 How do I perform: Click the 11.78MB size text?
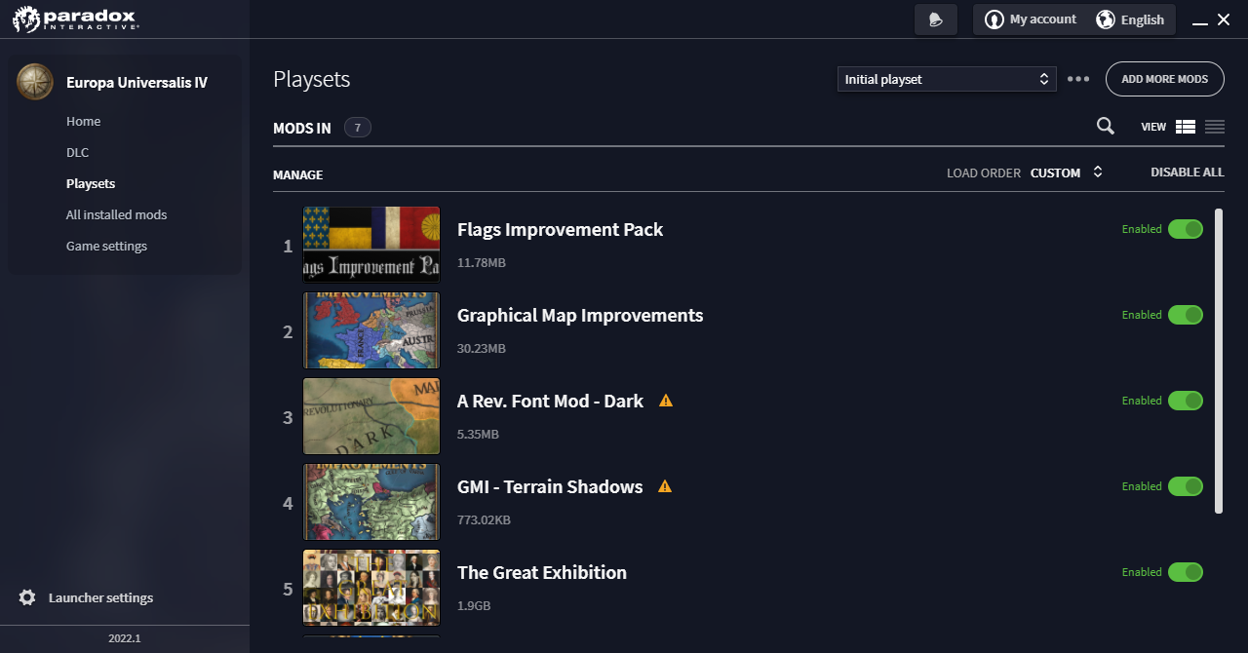[x=482, y=263]
